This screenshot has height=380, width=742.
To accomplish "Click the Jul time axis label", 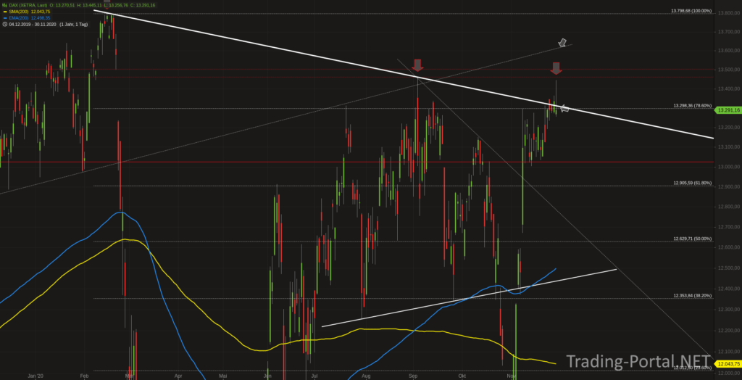I will pos(314,376).
